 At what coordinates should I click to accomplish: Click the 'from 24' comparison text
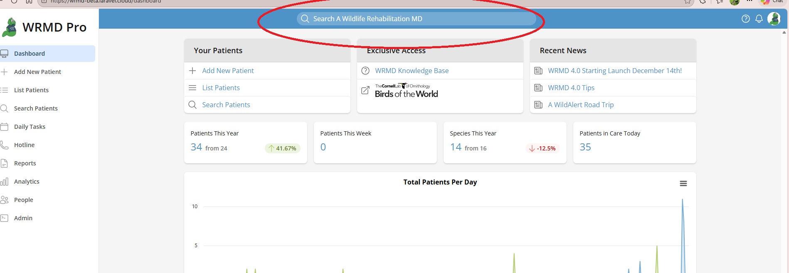216,148
